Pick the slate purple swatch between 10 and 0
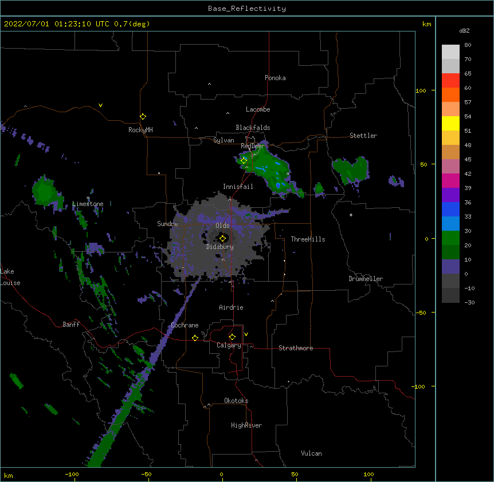 [x=450, y=267]
